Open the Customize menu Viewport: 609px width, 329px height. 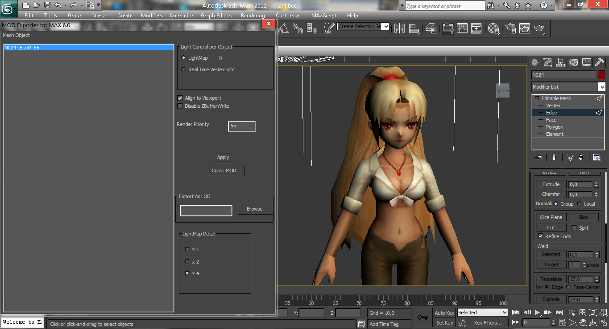pos(288,16)
